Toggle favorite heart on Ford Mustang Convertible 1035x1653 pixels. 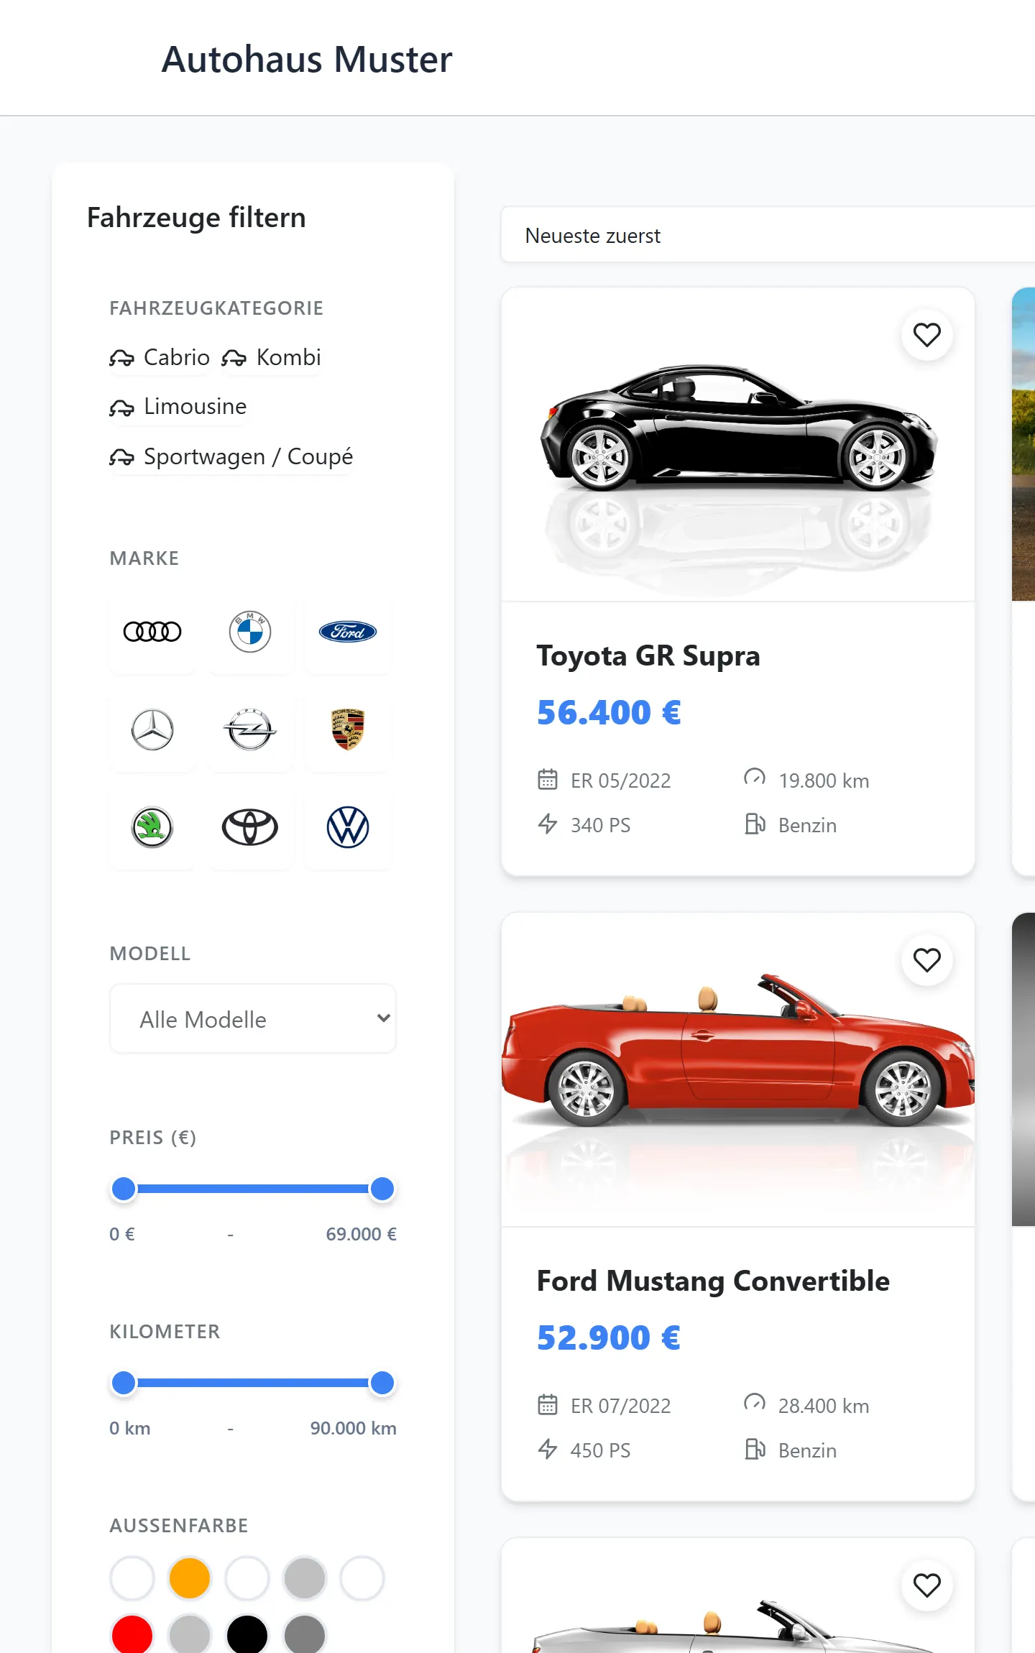(927, 960)
